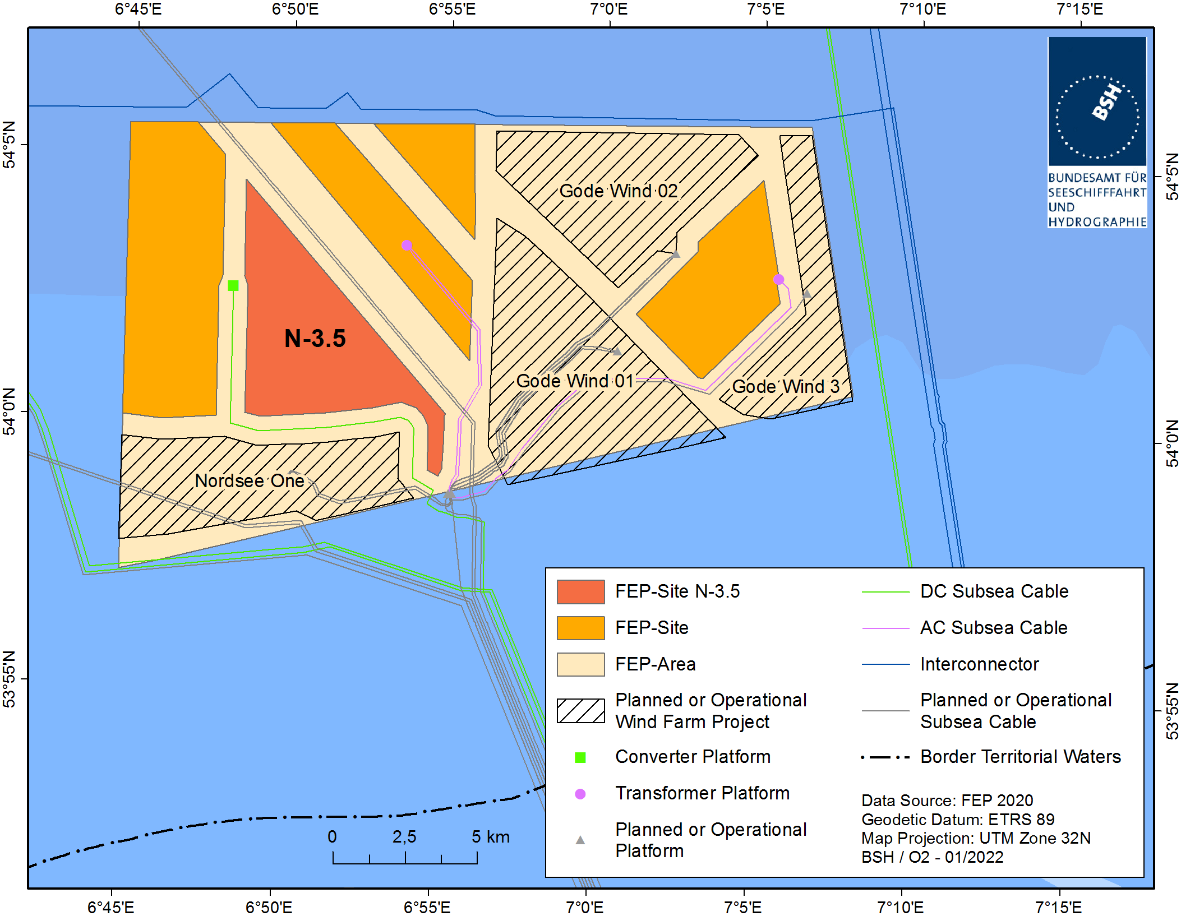Click the Gode Wind 02 label
1181x916 pixels.
pyautogui.click(x=619, y=191)
